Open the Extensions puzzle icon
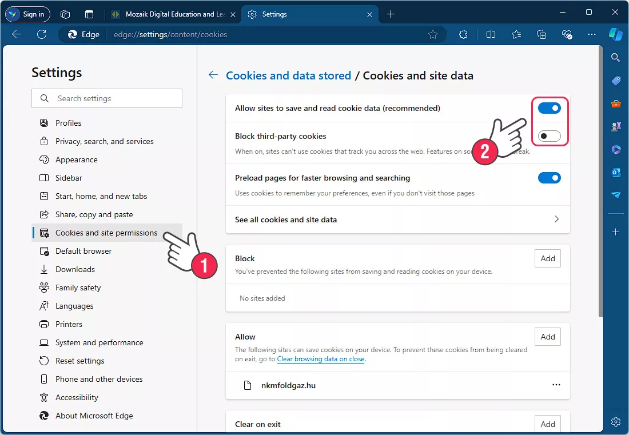The width and height of the screenshot is (629, 435). [x=464, y=34]
